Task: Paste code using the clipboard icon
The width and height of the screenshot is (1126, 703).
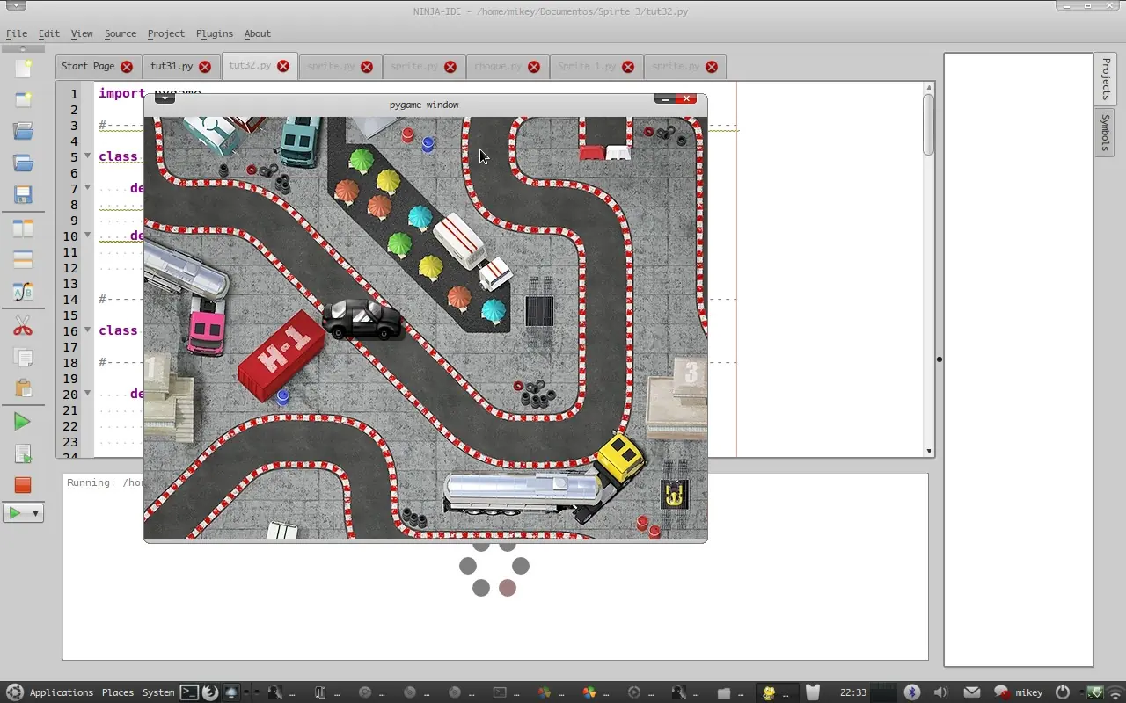Action: click(x=23, y=388)
